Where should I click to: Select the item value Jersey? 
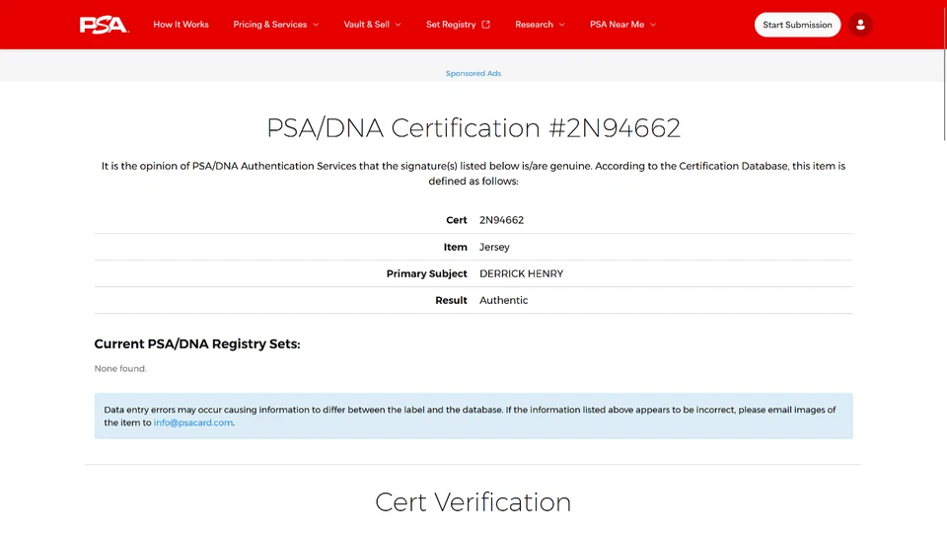(494, 247)
